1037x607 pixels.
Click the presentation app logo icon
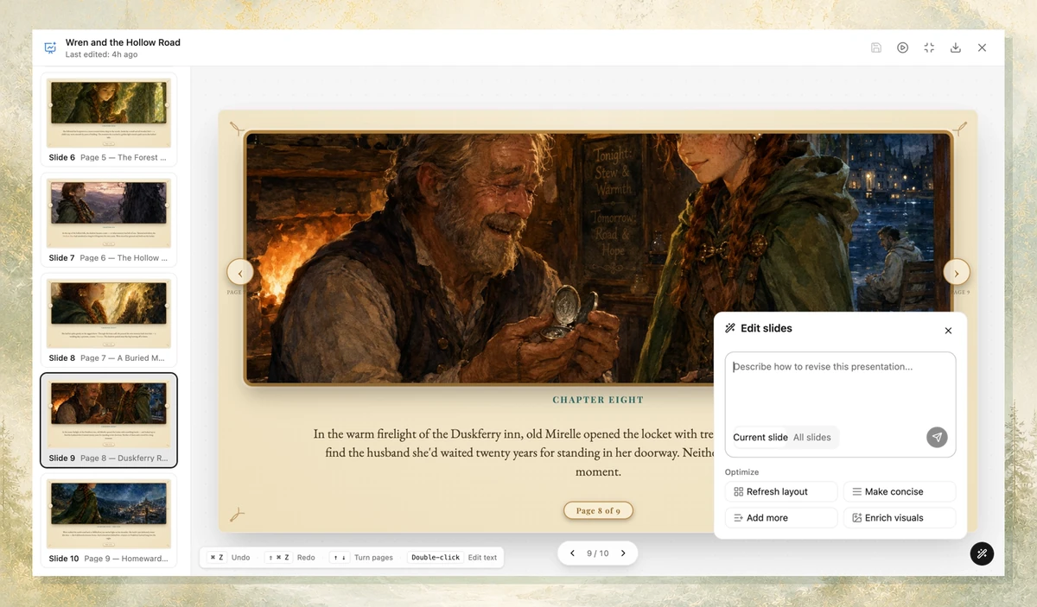[50, 47]
